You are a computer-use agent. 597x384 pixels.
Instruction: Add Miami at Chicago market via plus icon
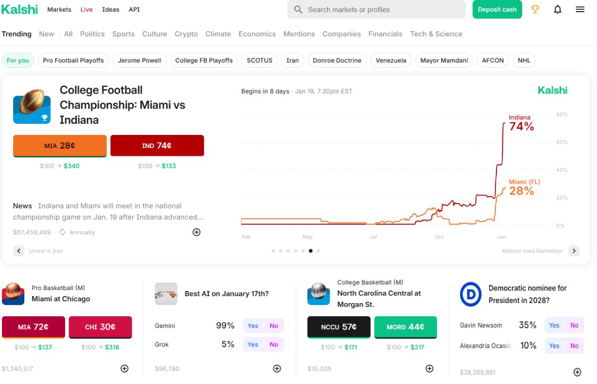pos(124,368)
